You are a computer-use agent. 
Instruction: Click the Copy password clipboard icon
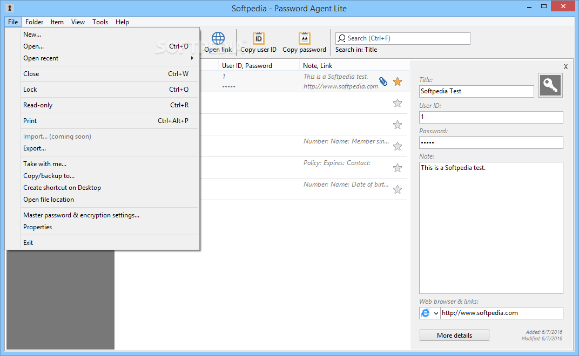[x=304, y=38]
